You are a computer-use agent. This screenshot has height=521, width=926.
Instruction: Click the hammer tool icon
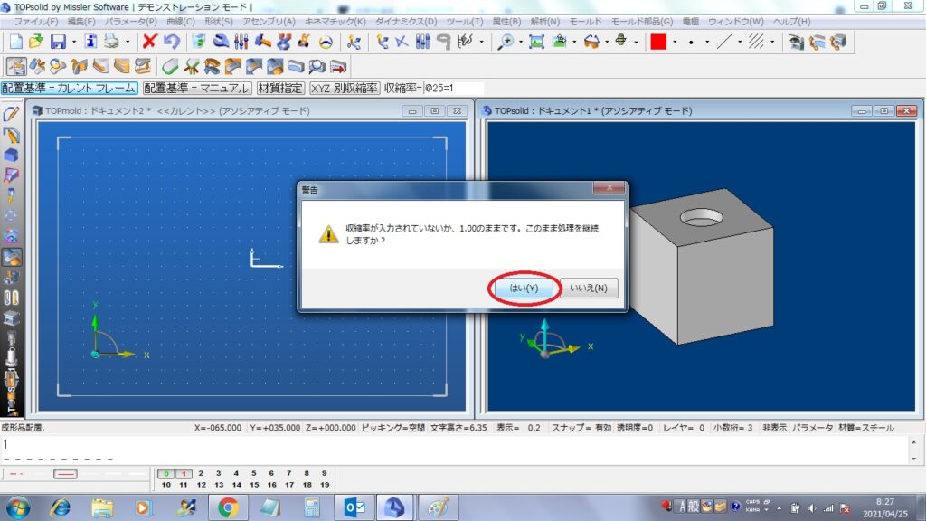pos(263,42)
